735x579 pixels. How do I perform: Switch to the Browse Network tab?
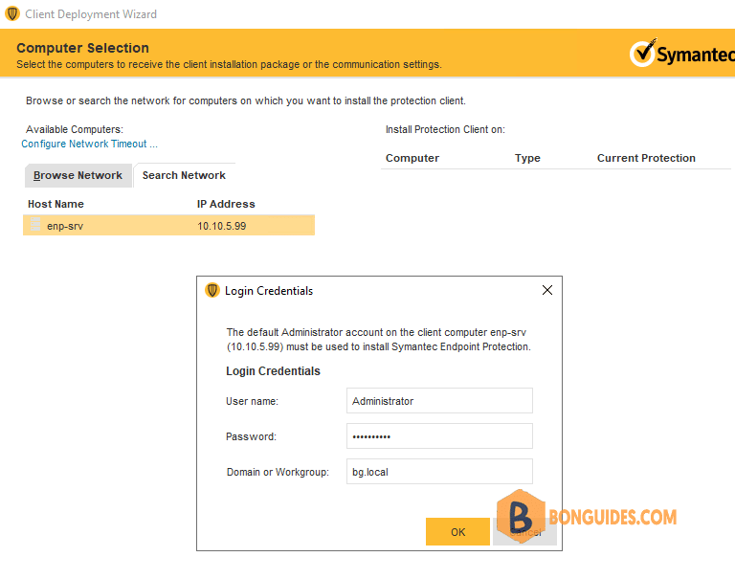point(78,175)
